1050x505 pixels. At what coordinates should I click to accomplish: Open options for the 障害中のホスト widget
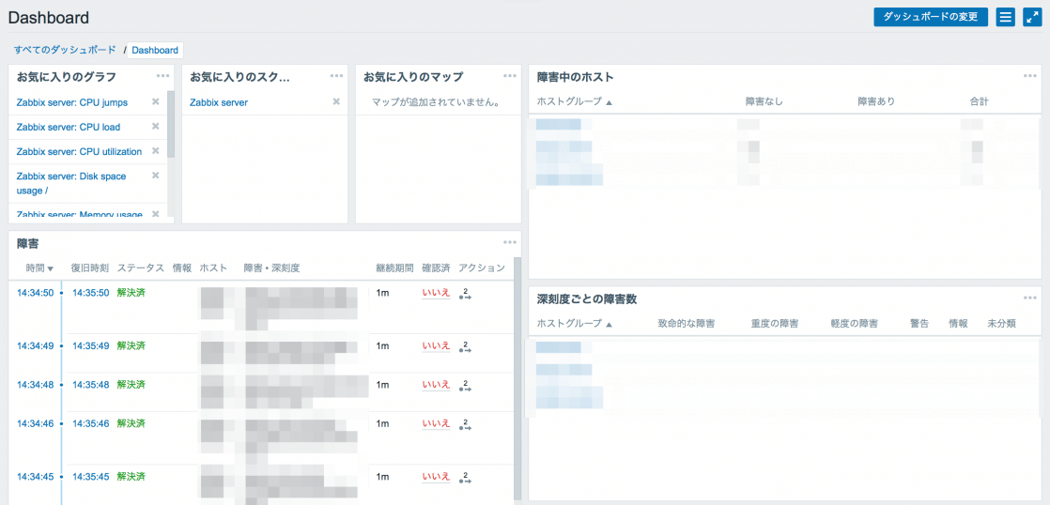1030,76
